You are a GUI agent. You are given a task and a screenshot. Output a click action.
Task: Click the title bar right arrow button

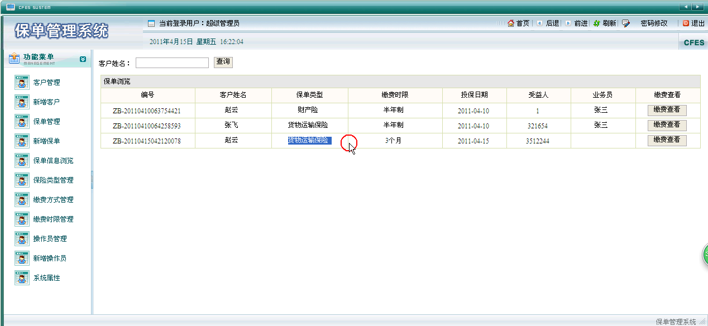(x=697, y=7)
